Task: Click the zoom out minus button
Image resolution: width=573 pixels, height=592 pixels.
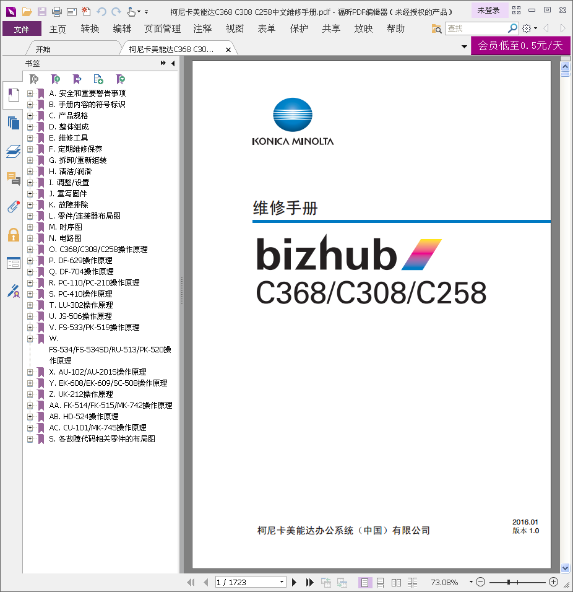Action: pyautogui.click(x=481, y=582)
